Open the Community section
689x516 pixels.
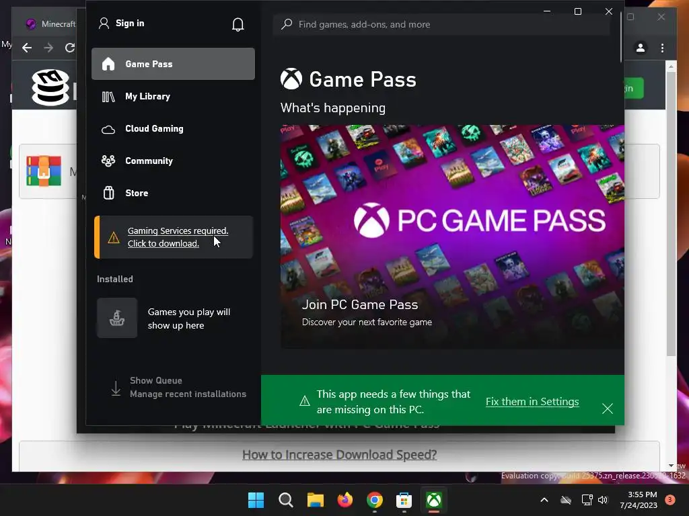coord(173,161)
